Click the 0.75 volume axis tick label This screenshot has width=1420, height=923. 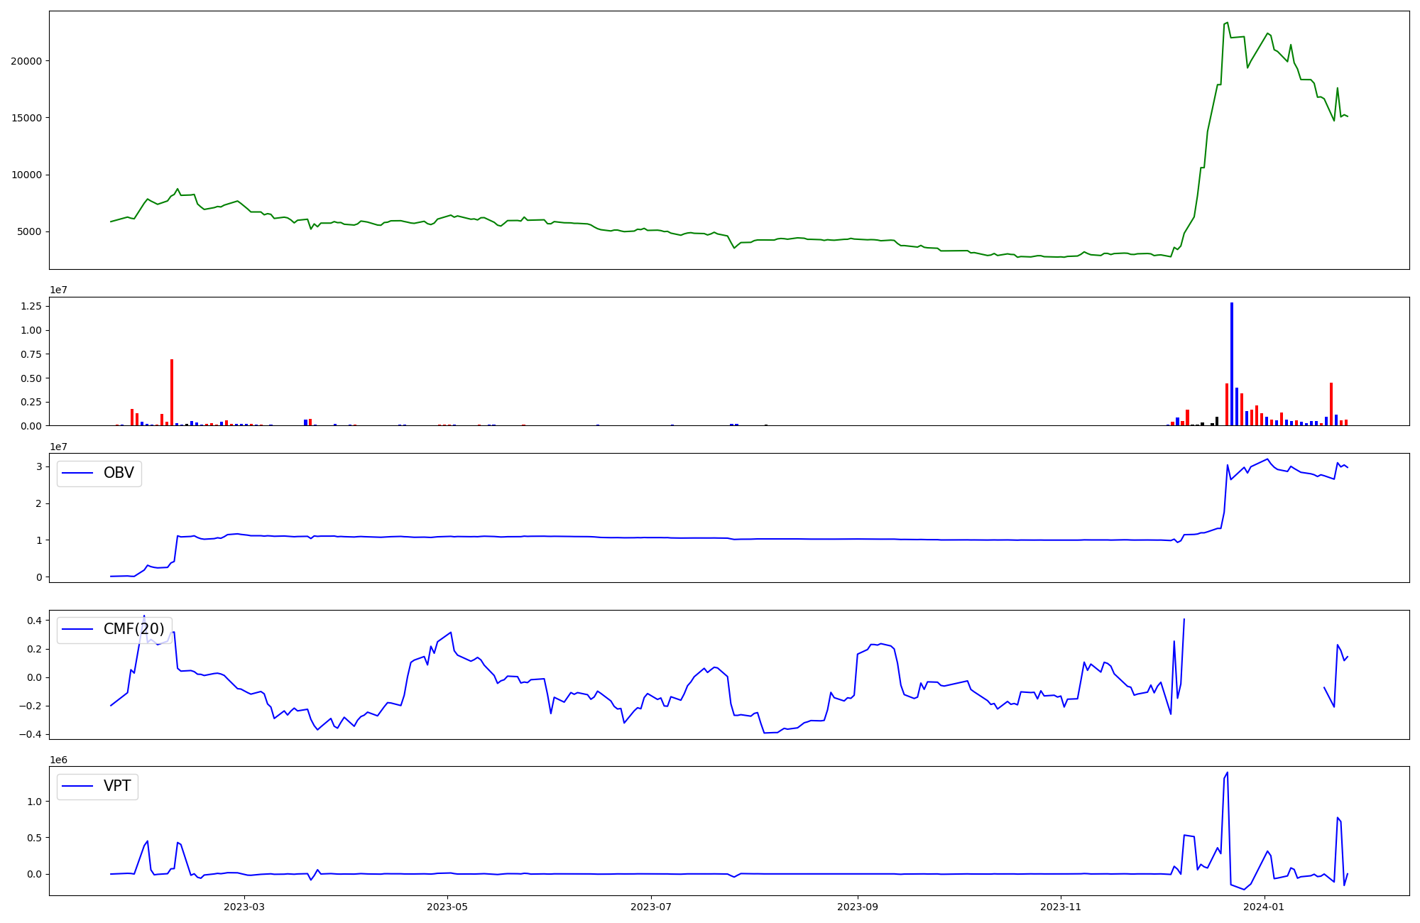coord(31,354)
